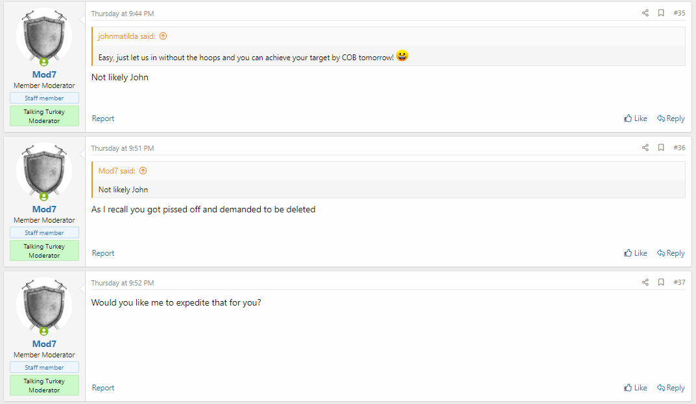Click share icon on post #35

pyautogui.click(x=645, y=13)
